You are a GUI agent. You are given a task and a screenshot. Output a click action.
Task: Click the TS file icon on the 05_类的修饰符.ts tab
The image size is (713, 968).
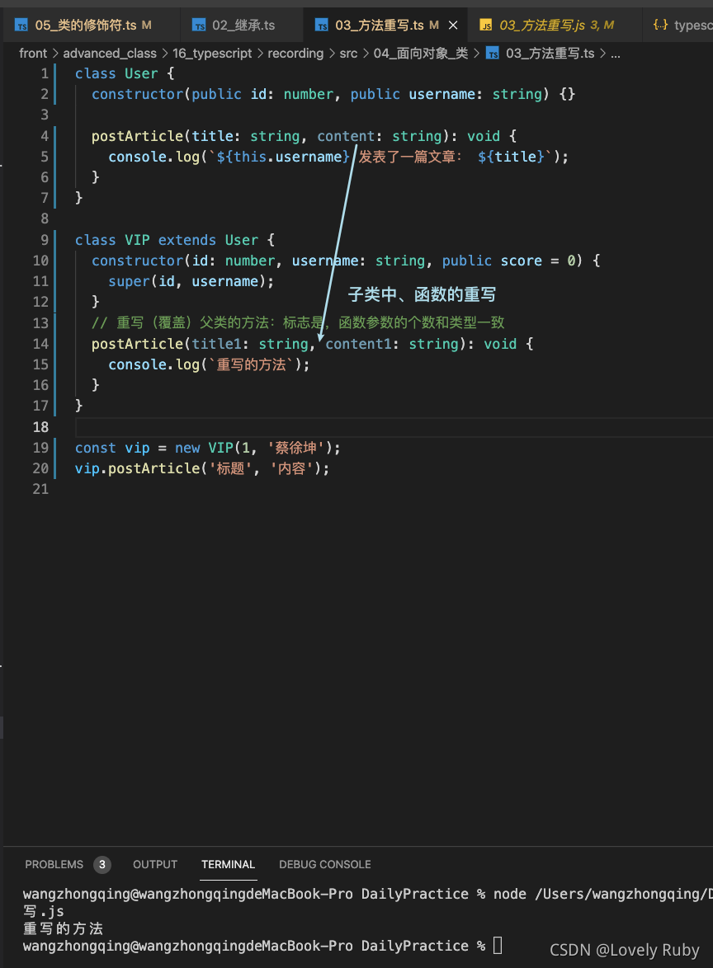point(21,26)
